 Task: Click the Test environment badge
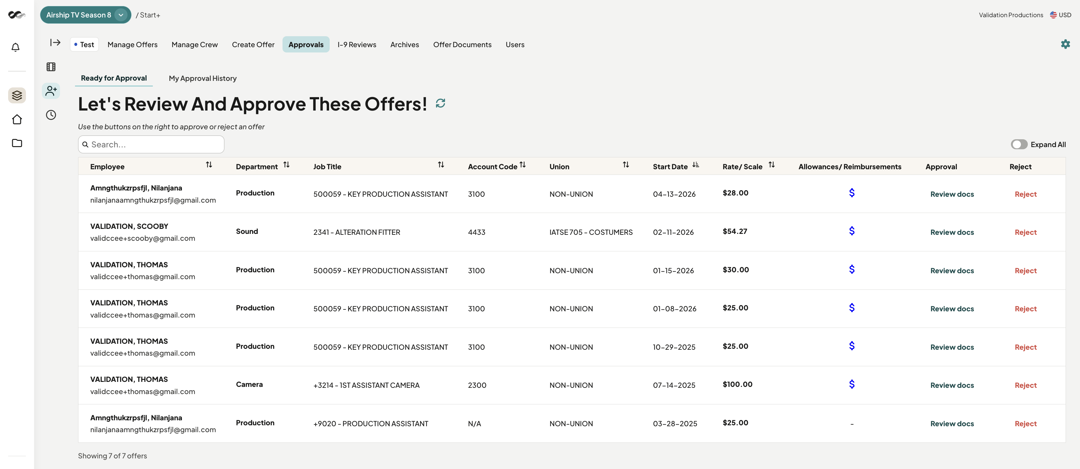84,44
